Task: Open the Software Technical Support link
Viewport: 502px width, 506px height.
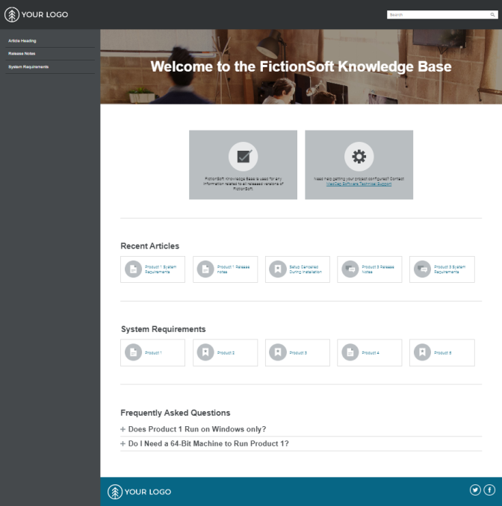Action: [x=359, y=184]
